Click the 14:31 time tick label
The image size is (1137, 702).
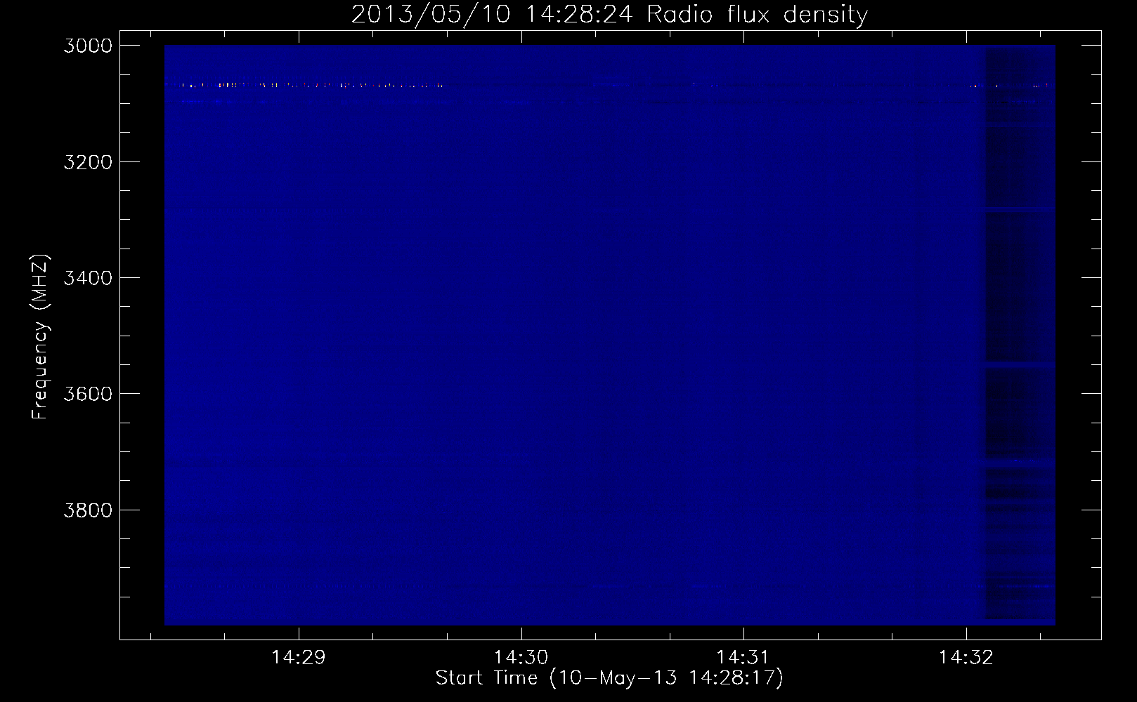pyautogui.click(x=743, y=658)
